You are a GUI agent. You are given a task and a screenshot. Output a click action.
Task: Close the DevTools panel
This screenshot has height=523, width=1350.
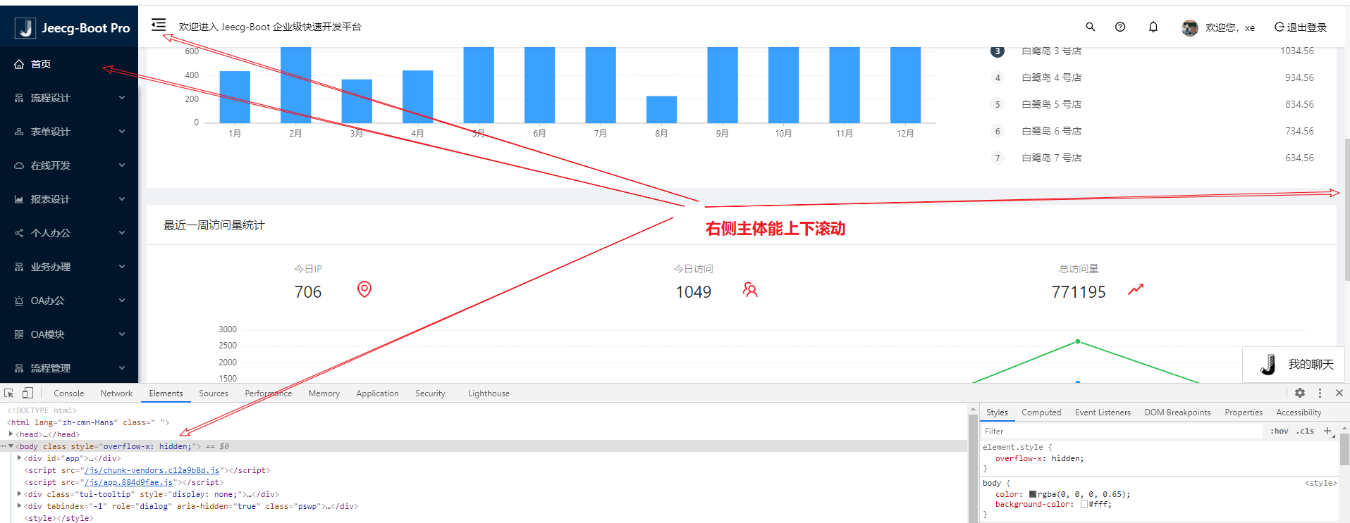click(1339, 393)
